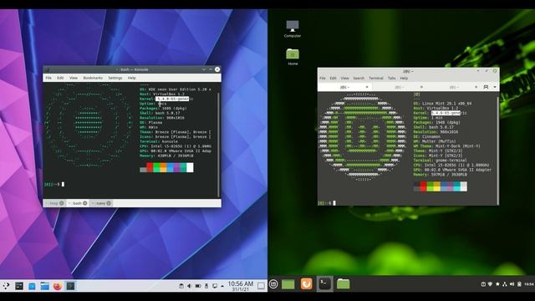This screenshot has height=301, width=535.
Task: Click new tab button in Mint terminal
Action: point(486,87)
